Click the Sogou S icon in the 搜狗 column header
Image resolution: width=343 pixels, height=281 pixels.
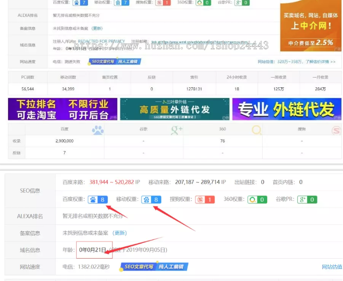[336, 130]
